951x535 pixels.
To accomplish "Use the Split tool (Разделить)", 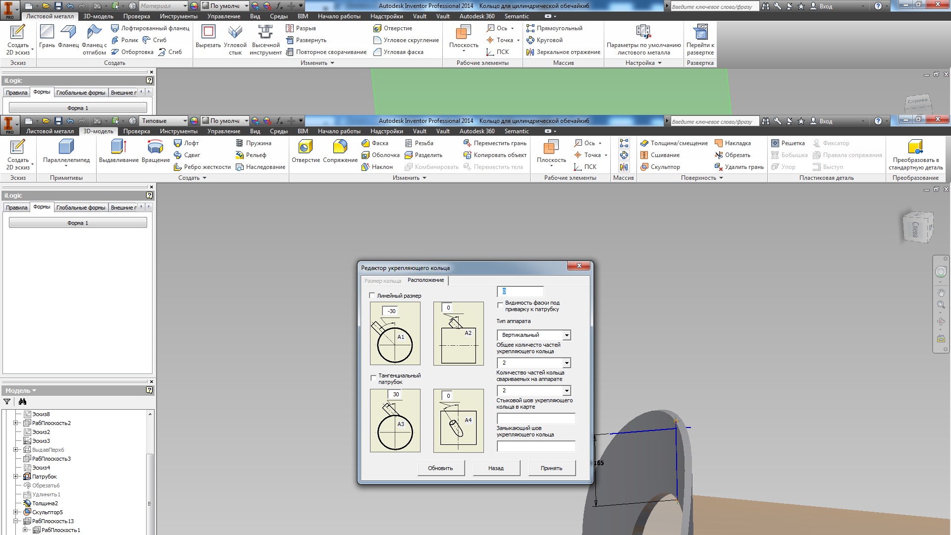I will (423, 155).
